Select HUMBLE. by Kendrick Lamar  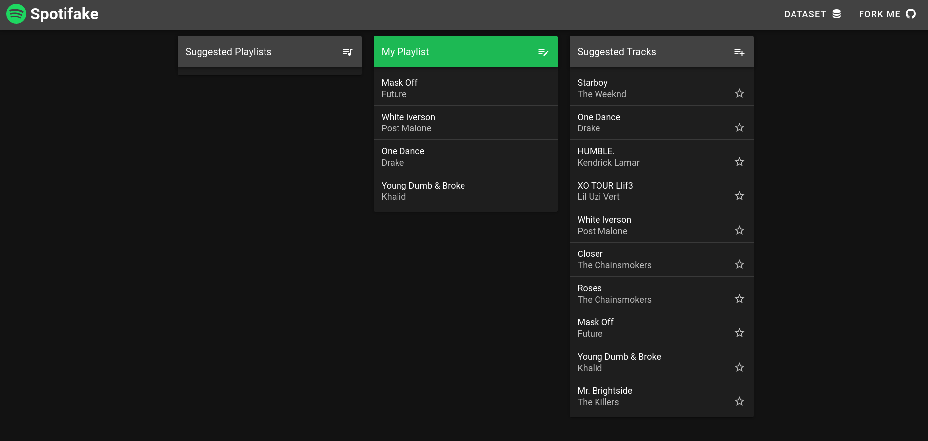click(662, 157)
